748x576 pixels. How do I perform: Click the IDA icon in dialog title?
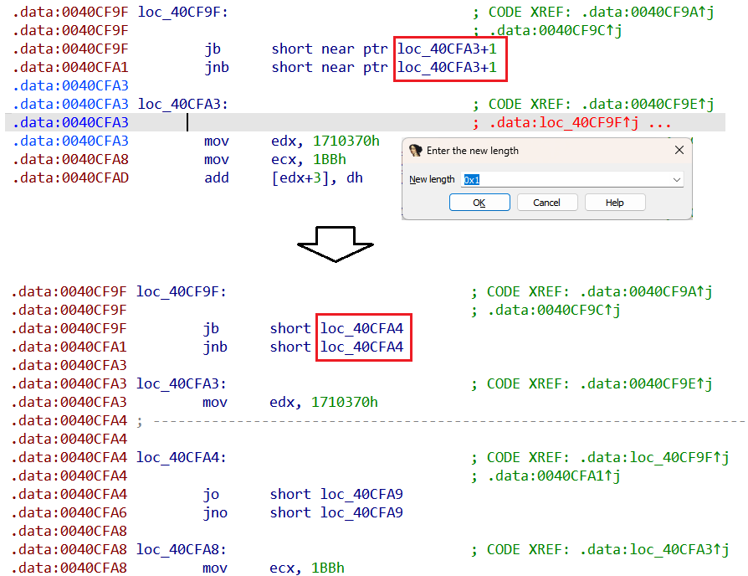pyautogui.click(x=415, y=151)
